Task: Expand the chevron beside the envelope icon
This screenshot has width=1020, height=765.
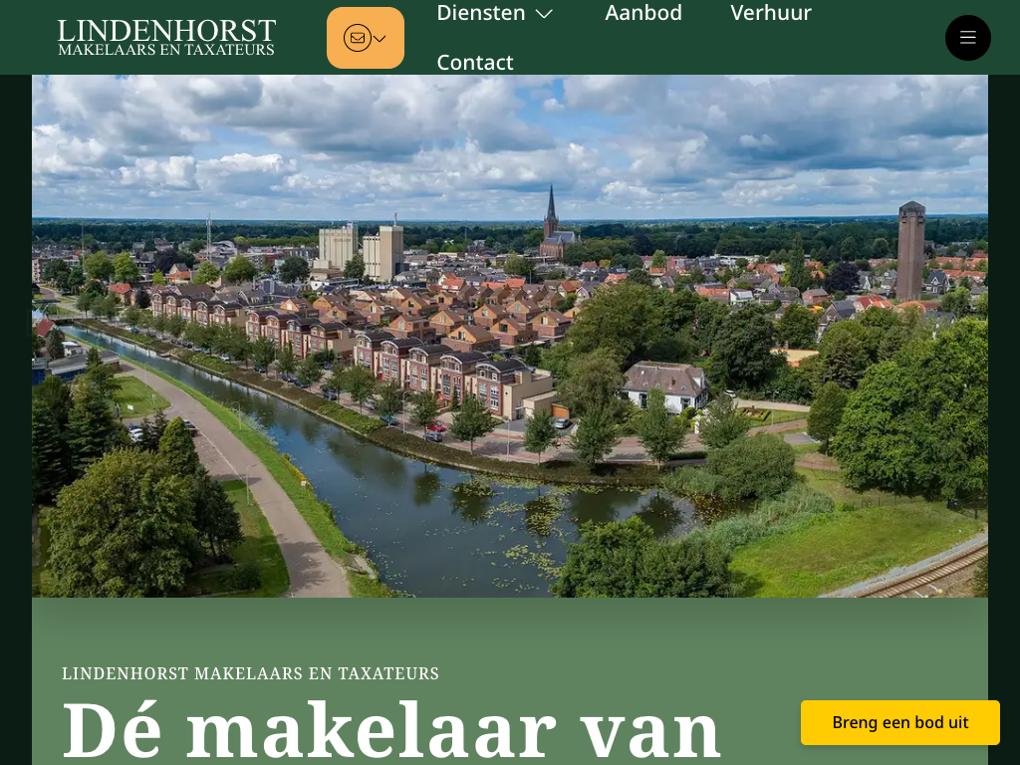Action: (x=380, y=39)
